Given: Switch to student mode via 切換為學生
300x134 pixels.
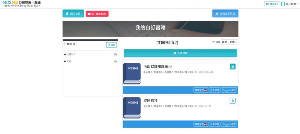Looking at the screenshot, I should point(272,4).
